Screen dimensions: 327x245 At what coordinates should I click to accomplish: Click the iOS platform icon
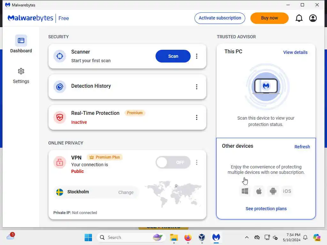coord(287,191)
